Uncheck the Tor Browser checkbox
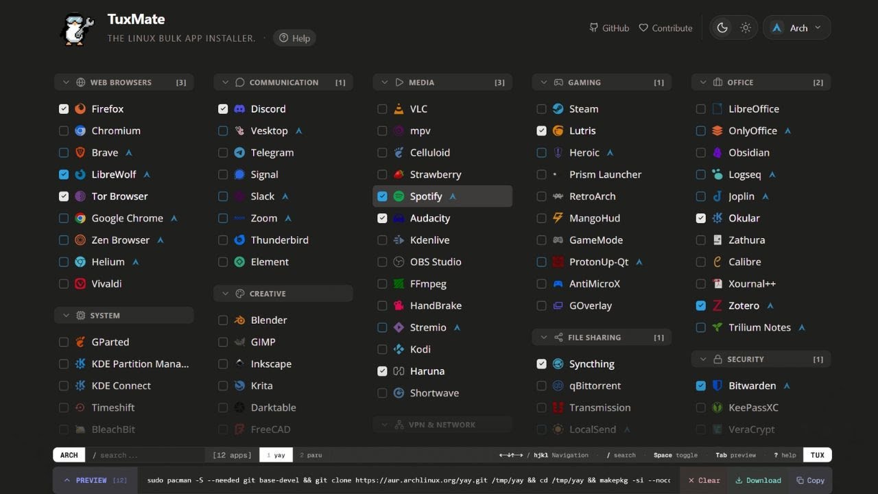This screenshot has height=494, width=878. pyautogui.click(x=64, y=196)
